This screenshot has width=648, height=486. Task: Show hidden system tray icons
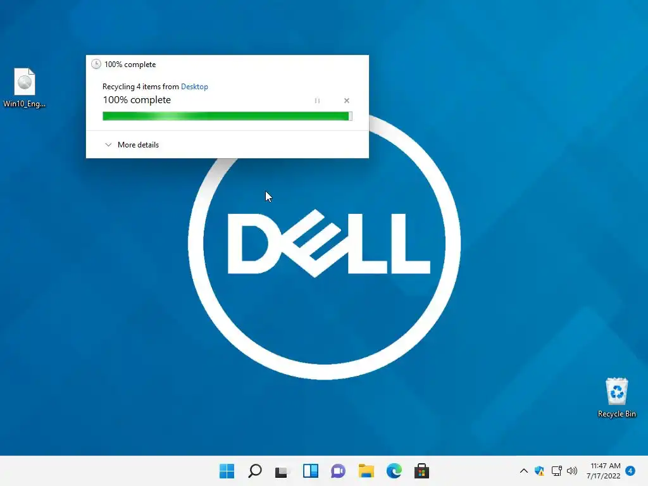(523, 471)
